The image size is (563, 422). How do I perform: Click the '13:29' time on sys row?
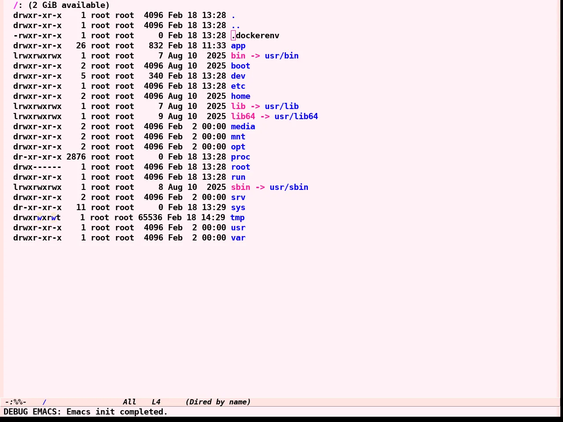click(214, 207)
